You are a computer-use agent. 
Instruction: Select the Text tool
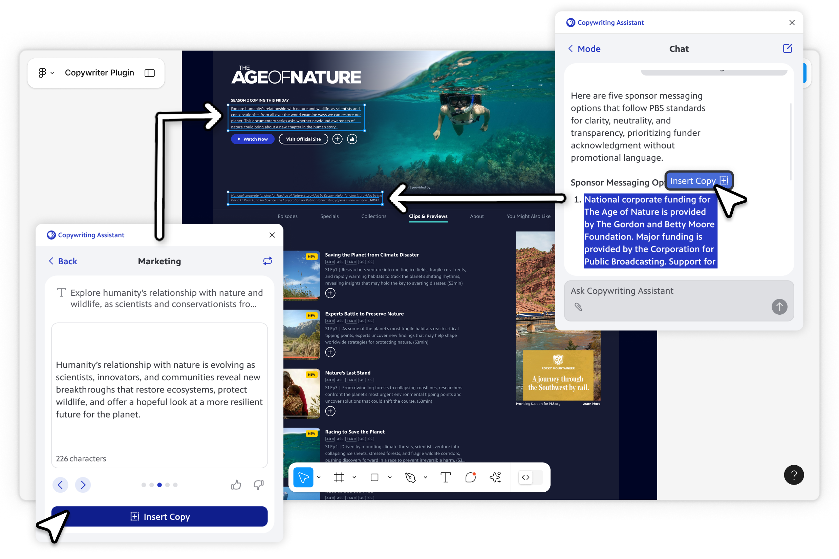pos(446,477)
